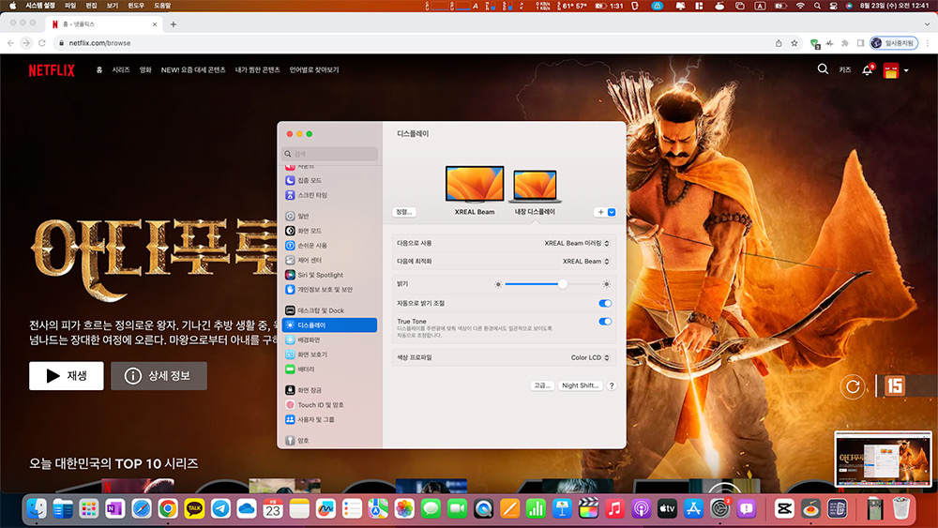
Task: Launch CapCut from the Dock
Action: pyautogui.click(x=784, y=509)
